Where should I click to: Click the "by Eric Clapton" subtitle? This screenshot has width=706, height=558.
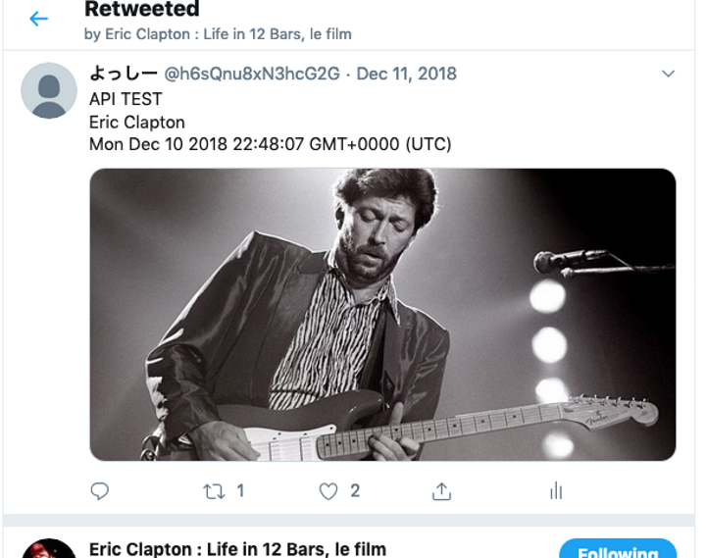[x=218, y=34]
